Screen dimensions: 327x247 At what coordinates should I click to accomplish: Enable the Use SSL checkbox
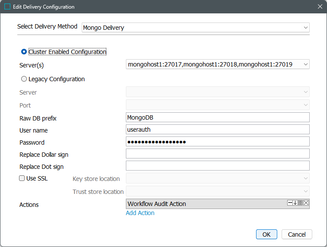point(22,178)
